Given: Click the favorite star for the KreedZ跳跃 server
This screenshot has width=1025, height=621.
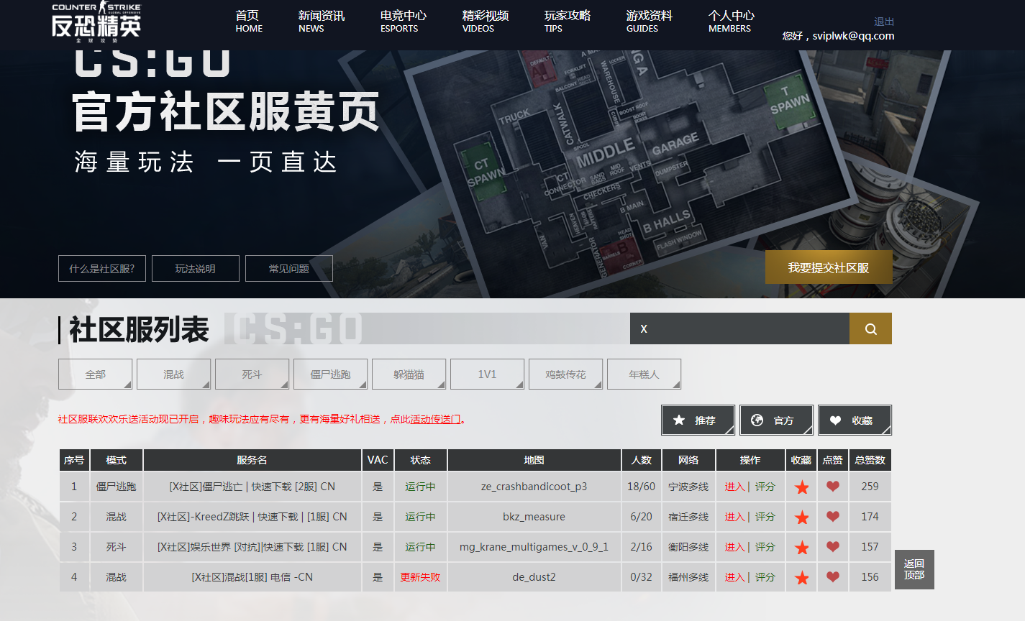Looking at the screenshot, I should click(801, 516).
